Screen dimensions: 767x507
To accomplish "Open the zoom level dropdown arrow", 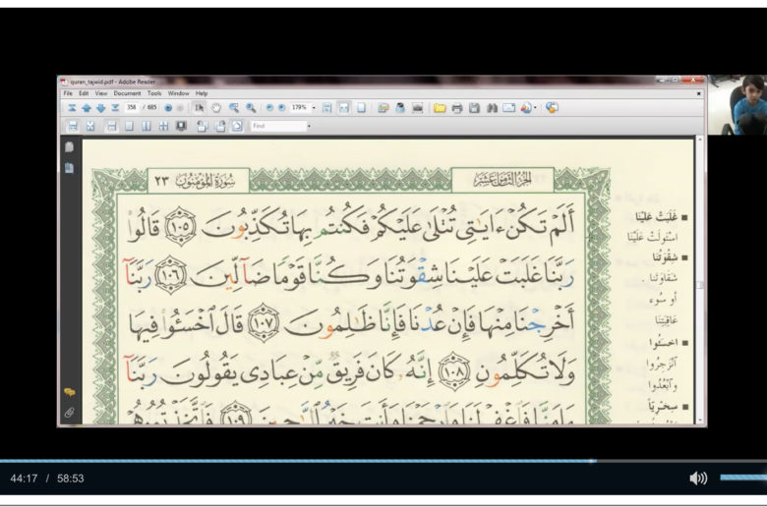I will pyautogui.click(x=314, y=108).
